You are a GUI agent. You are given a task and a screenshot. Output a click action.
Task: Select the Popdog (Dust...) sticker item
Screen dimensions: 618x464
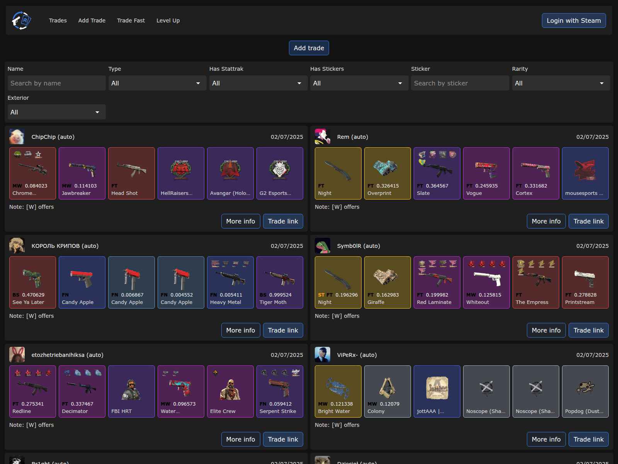585,391
